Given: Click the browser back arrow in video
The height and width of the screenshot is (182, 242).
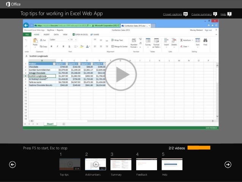Looking at the screenshot, I should coord(26,25).
